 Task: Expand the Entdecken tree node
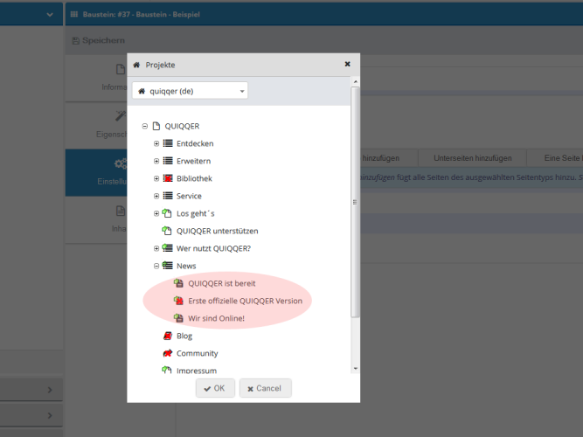156,143
